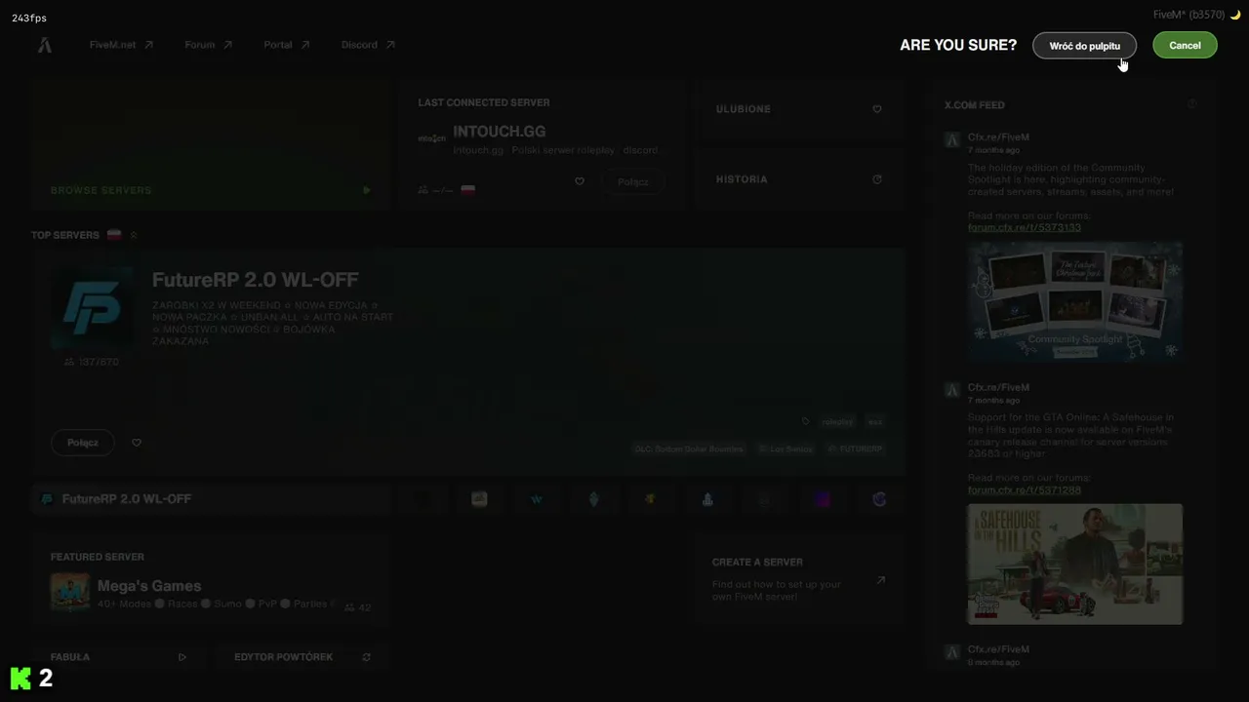Screen dimensions: 1249x702
Task: Confirm exit with Wróć do pulpitu
Action: (1084, 46)
